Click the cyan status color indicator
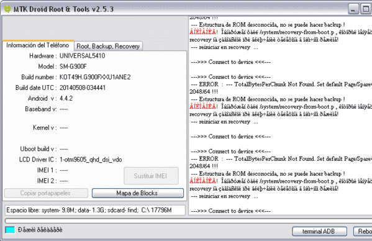 tap(10, 230)
